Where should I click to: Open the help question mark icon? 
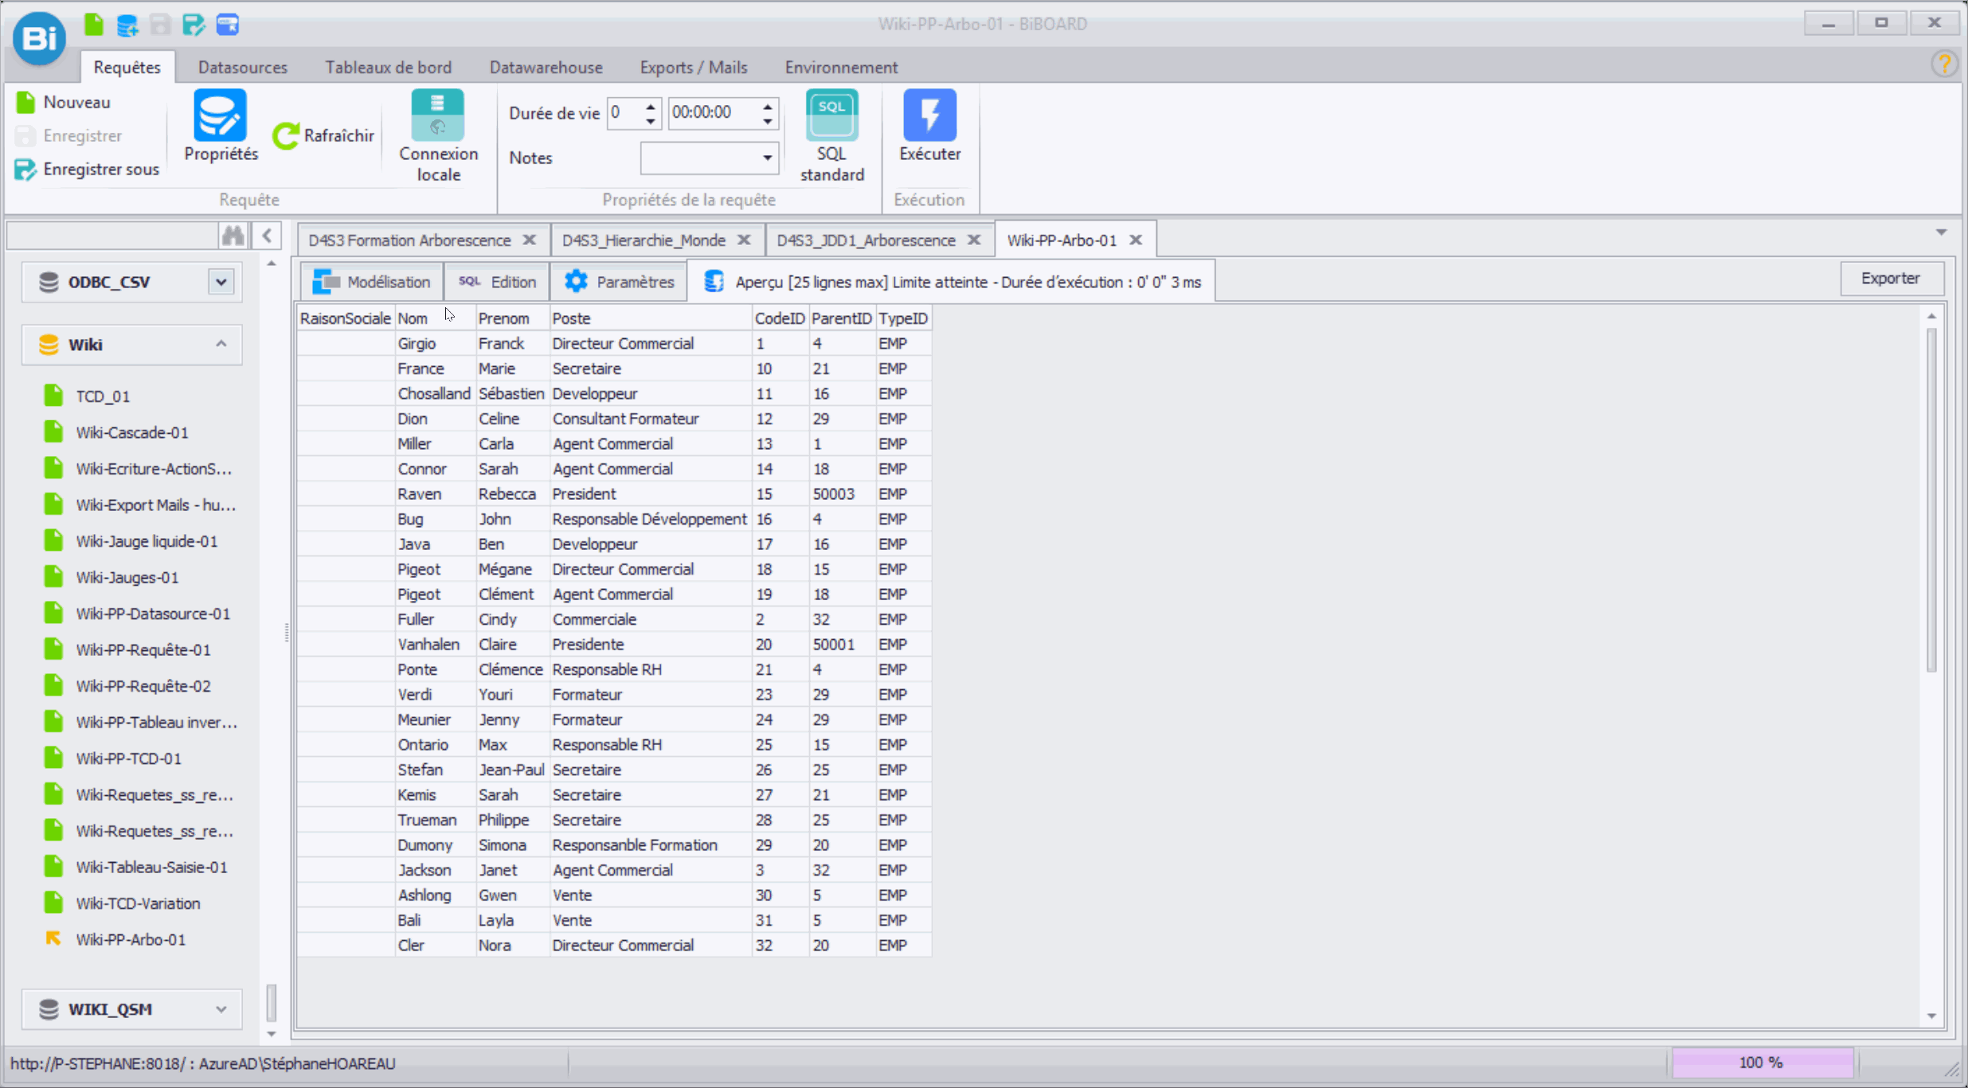pos(1944,64)
